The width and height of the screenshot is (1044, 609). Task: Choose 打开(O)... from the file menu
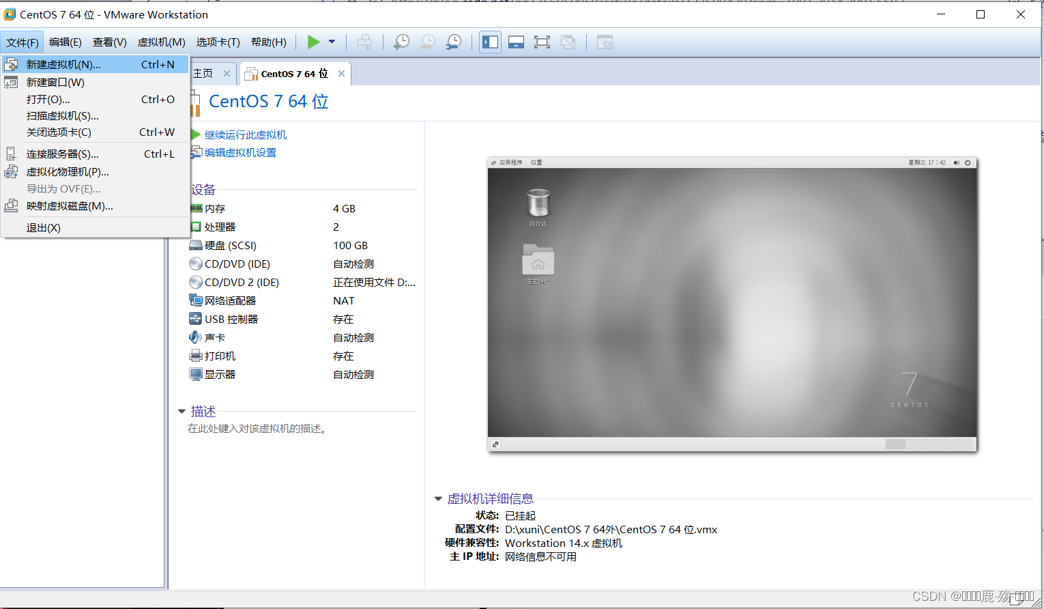click(x=96, y=99)
